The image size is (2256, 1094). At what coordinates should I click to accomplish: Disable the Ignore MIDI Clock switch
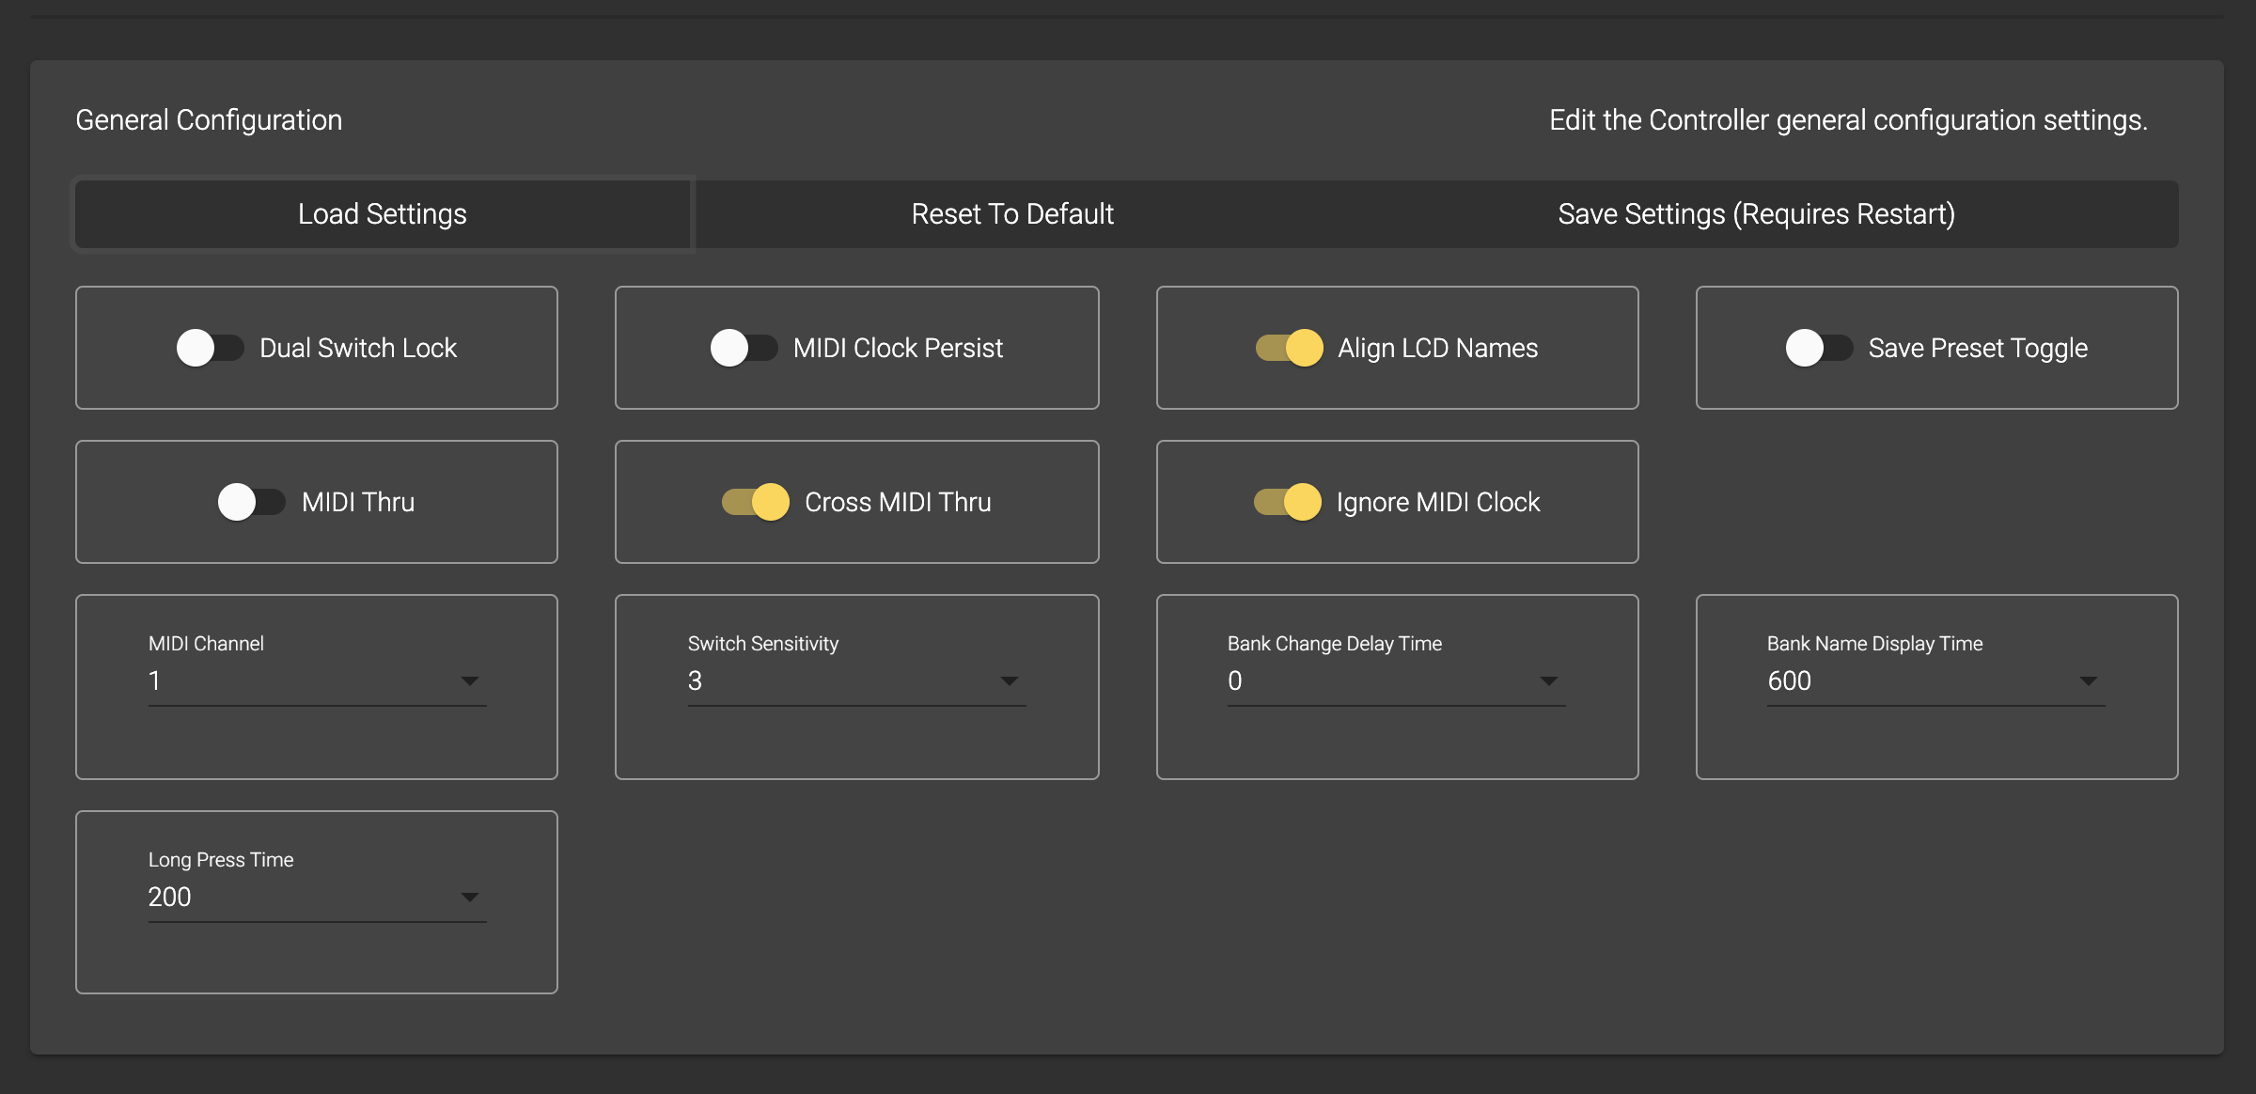coord(1287,502)
